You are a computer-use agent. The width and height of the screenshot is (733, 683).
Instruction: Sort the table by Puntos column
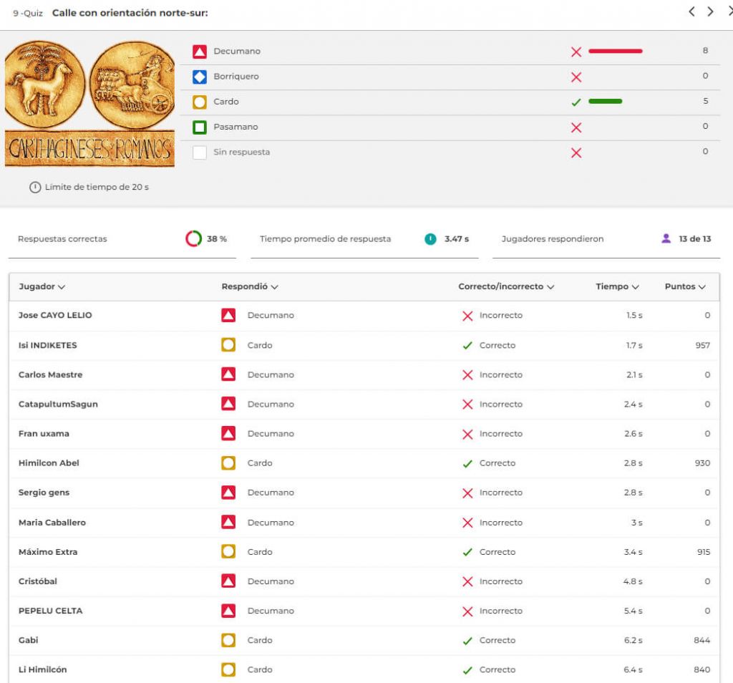coord(684,286)
